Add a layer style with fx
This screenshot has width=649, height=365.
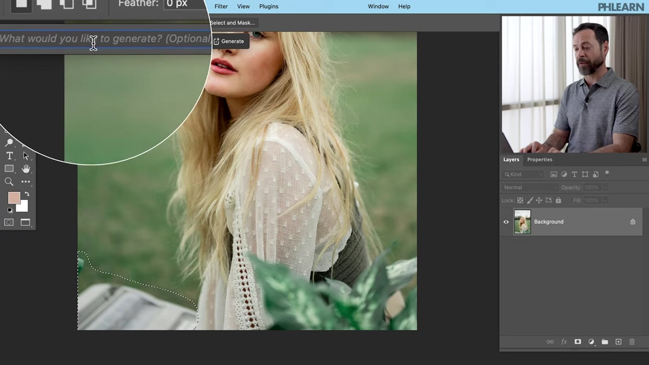[564, 342]
